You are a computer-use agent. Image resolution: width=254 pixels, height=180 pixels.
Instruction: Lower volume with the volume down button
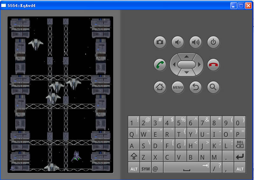point(178,42)
